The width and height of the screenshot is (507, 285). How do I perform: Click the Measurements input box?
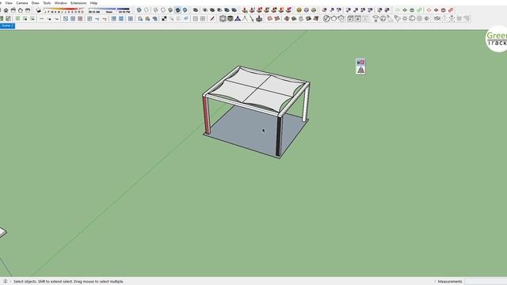tap(486, 282)
